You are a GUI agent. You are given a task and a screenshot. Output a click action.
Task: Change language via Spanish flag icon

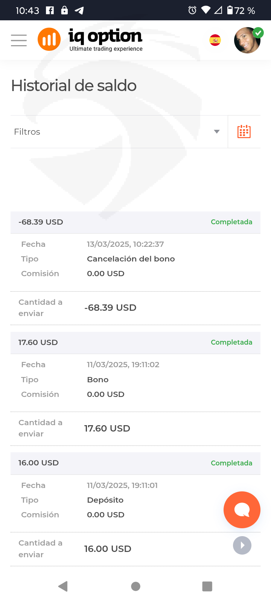[x=215, y=40]
